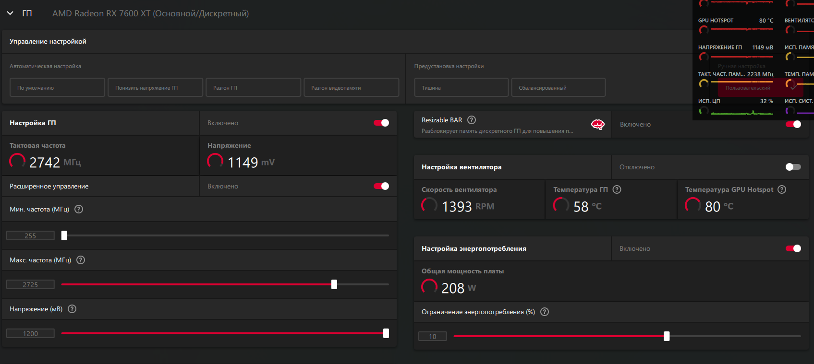Click the gauge icon under НАПРЯЖЕНИЕ ГП in the overlay

[704, 57]
